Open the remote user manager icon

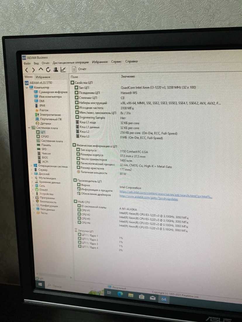(56, 69)
